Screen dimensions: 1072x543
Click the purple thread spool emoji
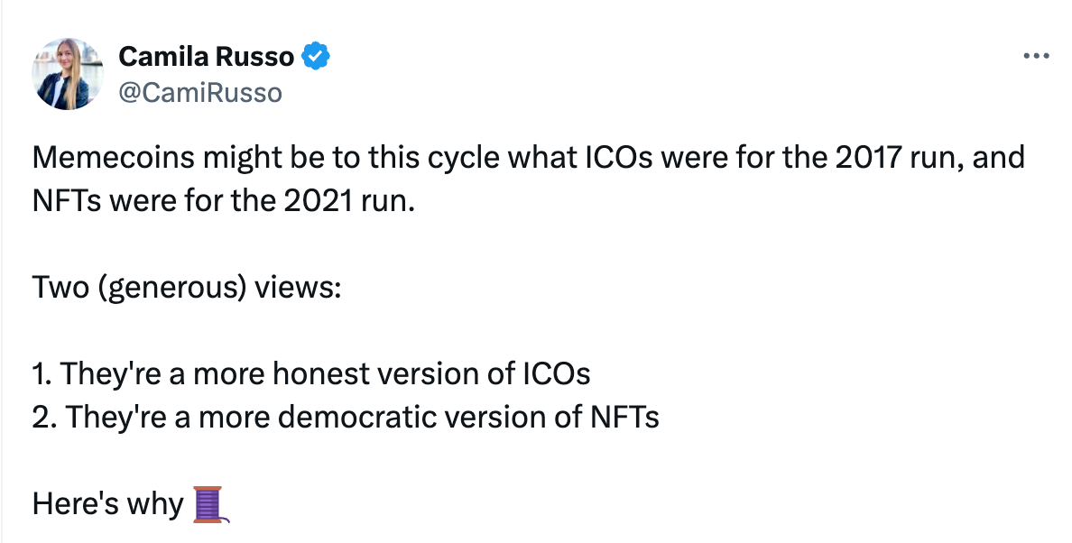[x=210, y=504]
